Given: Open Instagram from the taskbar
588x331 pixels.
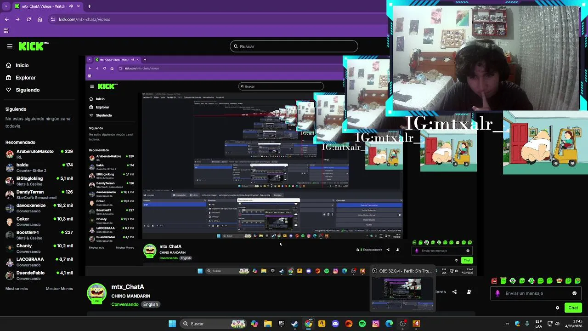Looking at the screenshot, I should pos(376,324).
